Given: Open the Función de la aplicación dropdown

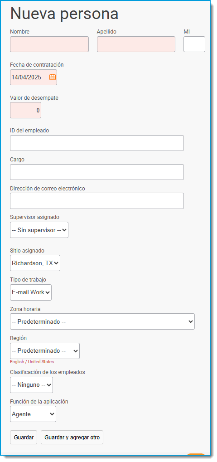Looking at the screenshot, I should click(33, 414).
